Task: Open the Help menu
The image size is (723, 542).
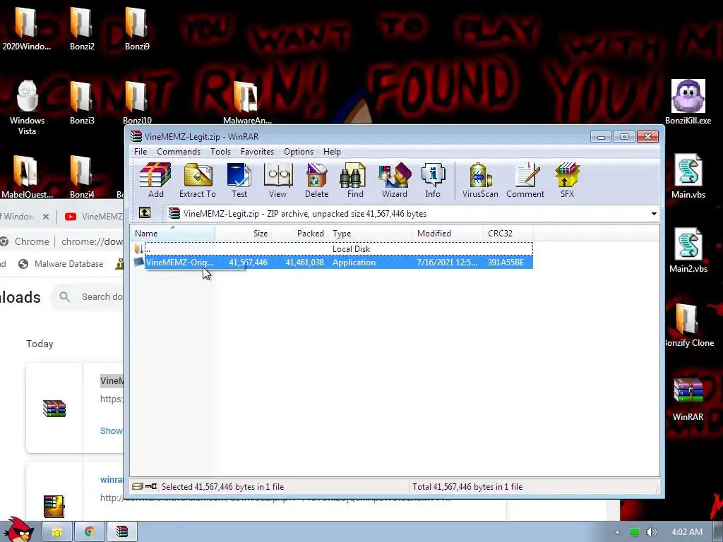Action: (332, 152)
